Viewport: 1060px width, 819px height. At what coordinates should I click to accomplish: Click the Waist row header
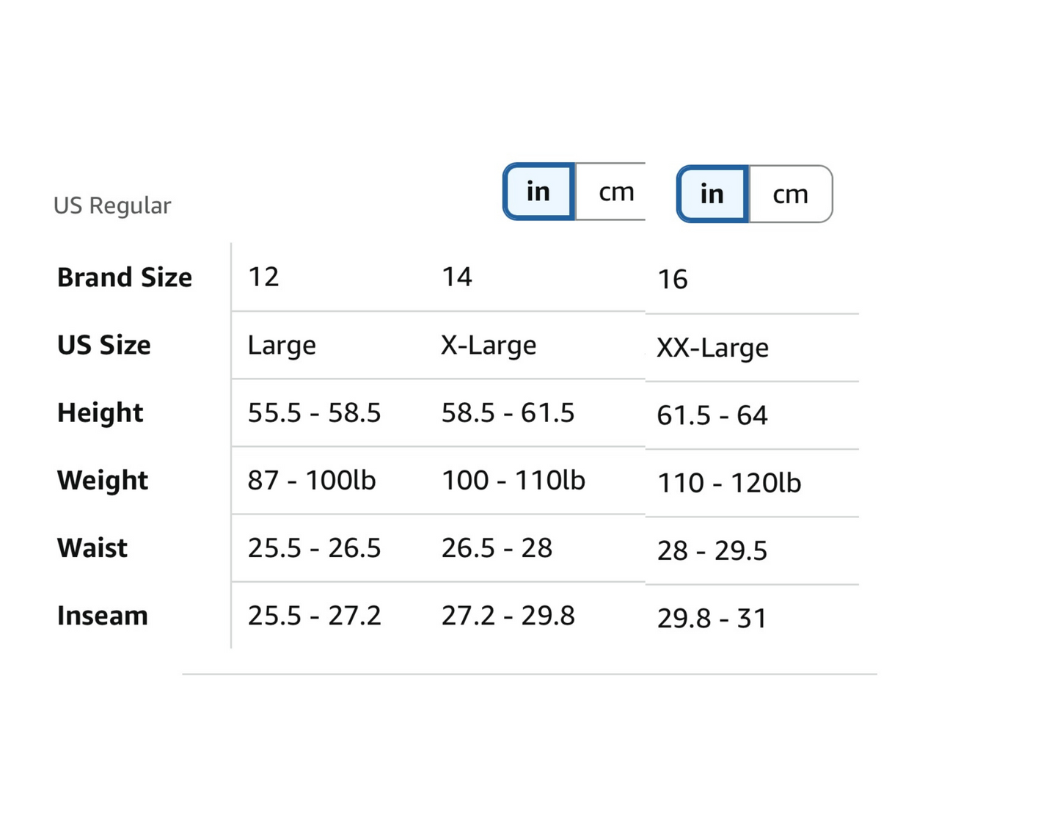point(91,547)
